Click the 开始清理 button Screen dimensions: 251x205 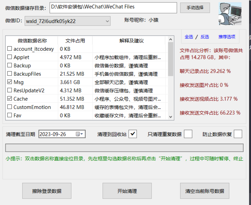tap(127, 191)
